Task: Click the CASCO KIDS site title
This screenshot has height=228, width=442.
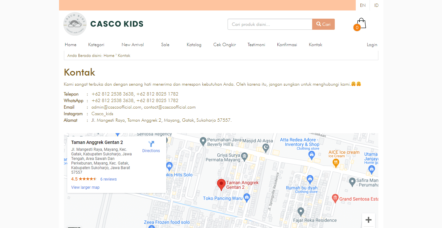Action: pyautogui.click(x=117, y=24)
